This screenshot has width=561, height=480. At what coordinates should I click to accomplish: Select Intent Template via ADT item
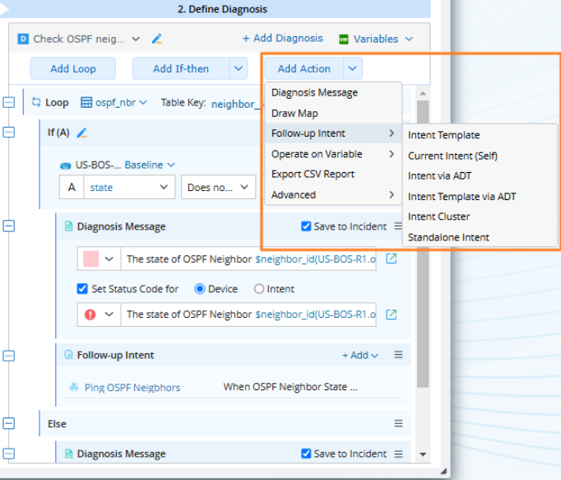coord(462,197)
